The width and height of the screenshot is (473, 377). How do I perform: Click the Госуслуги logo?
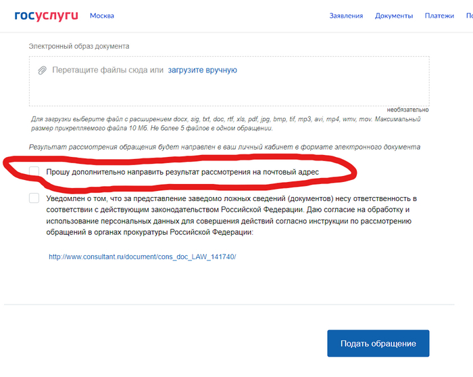coord(46,16)
